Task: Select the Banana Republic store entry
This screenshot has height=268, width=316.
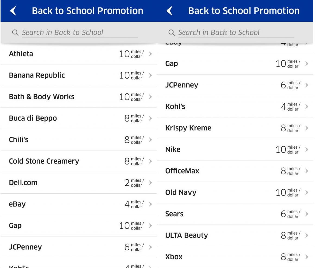Action: pyautogui.click(x=37, y=75)
